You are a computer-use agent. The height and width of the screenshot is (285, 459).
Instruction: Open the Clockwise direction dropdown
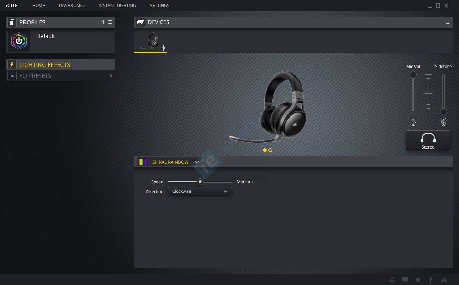coord(200,191)
